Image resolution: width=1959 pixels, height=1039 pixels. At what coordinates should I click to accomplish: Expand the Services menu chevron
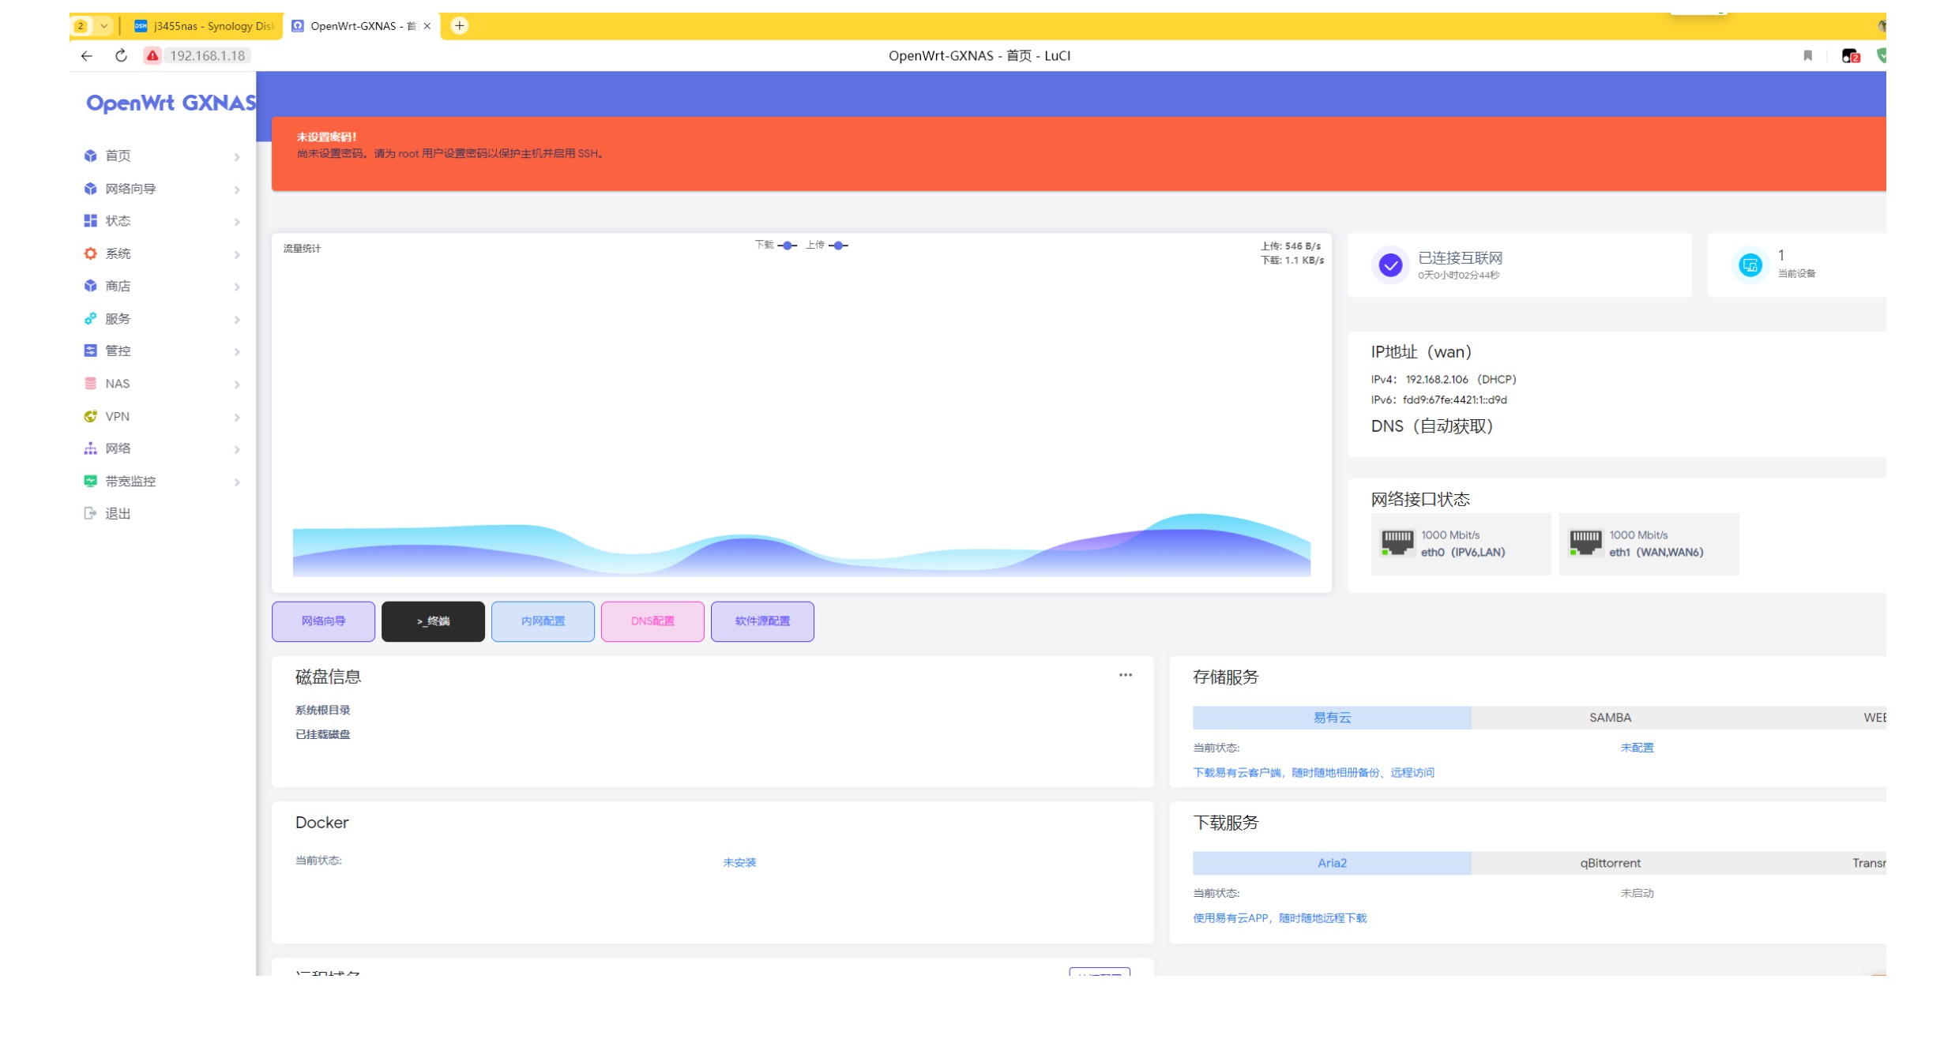pyautogui.click(x=237, y=319)
